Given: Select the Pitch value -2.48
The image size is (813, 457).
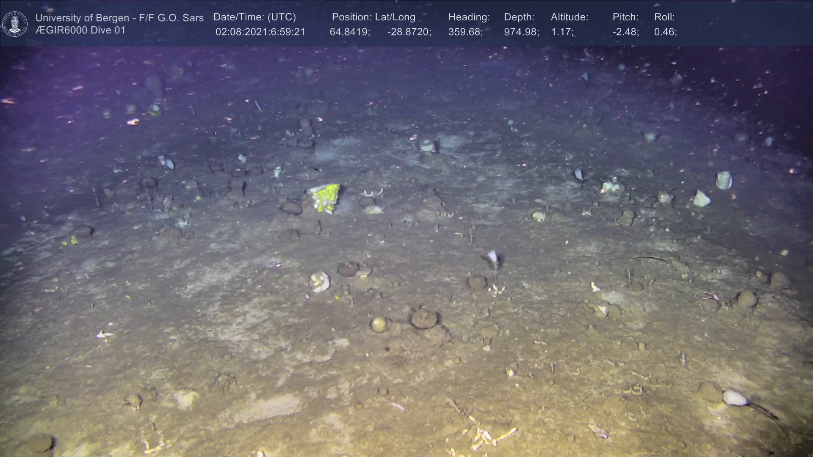Looking at the screenshot, I should pos(625,32).
